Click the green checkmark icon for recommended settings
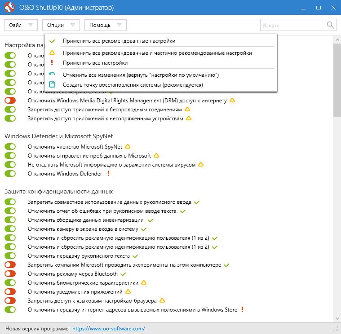This screenshot has width=341, height=334. pyautogui.click(x=52, y=41)
